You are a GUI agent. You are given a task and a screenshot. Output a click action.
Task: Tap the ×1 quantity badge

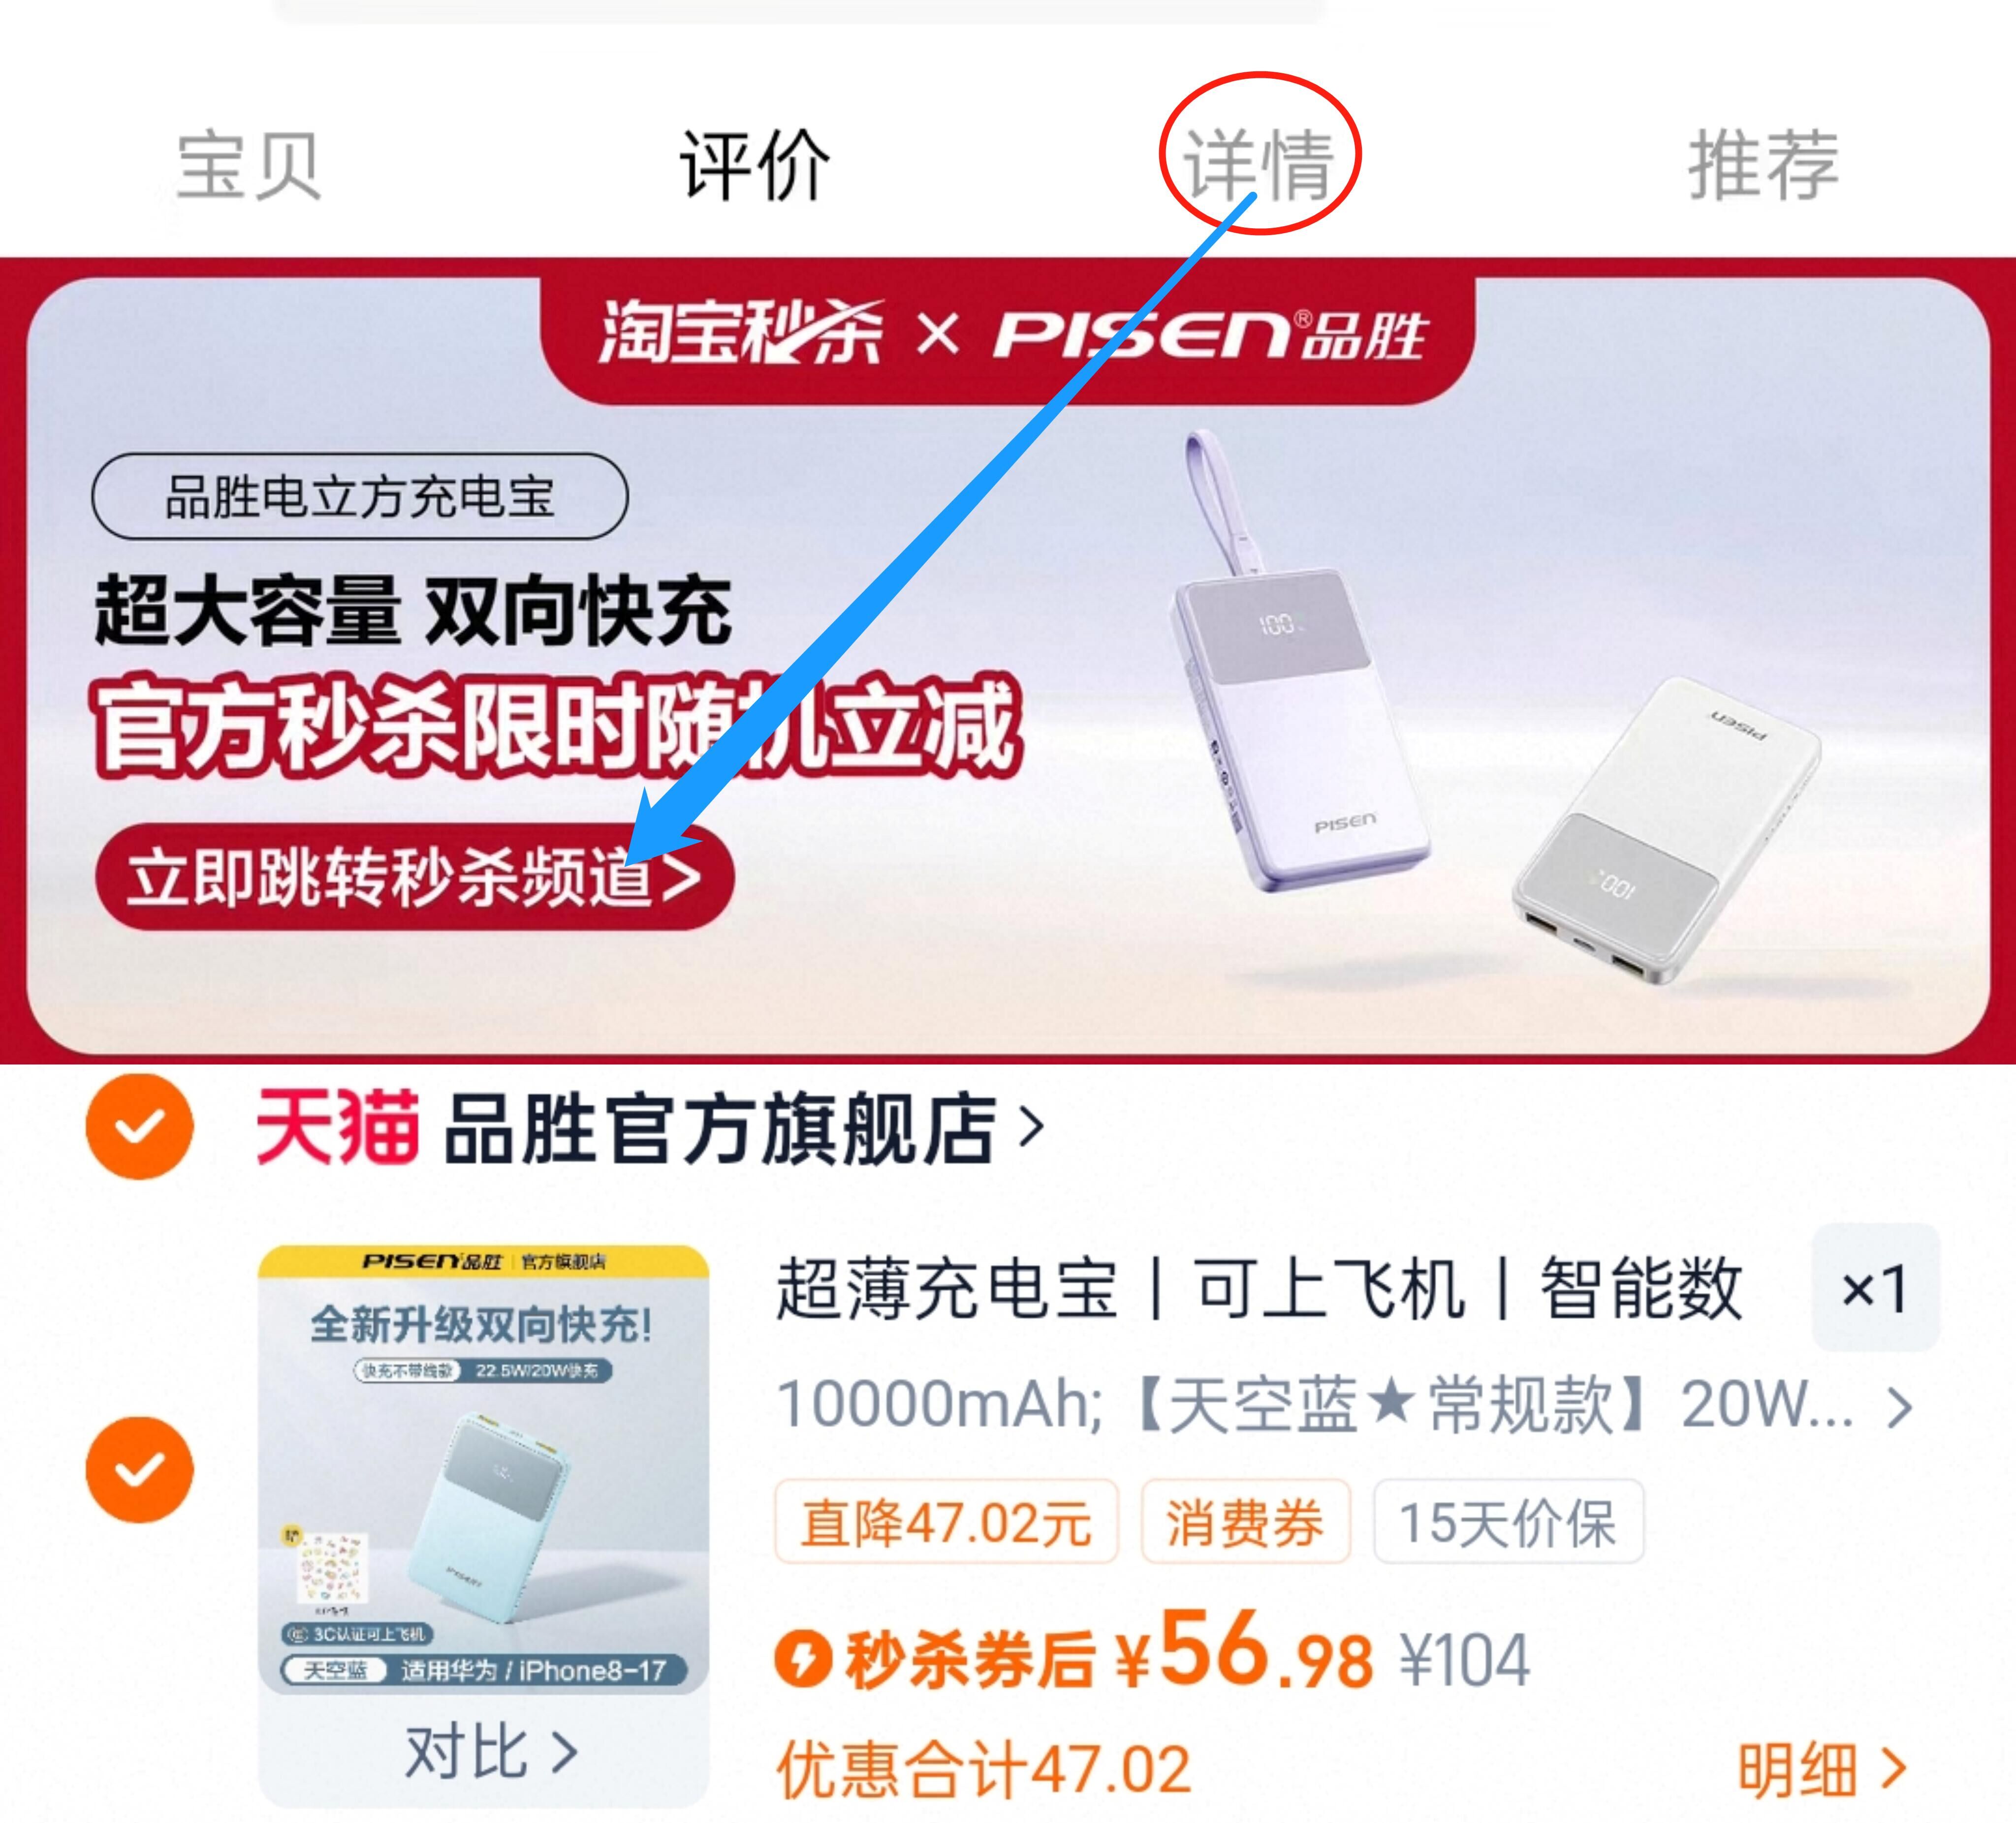(1876, 1287)
